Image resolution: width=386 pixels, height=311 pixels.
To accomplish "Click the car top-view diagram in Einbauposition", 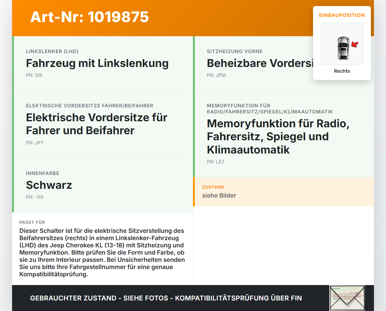I will point(342,43).
